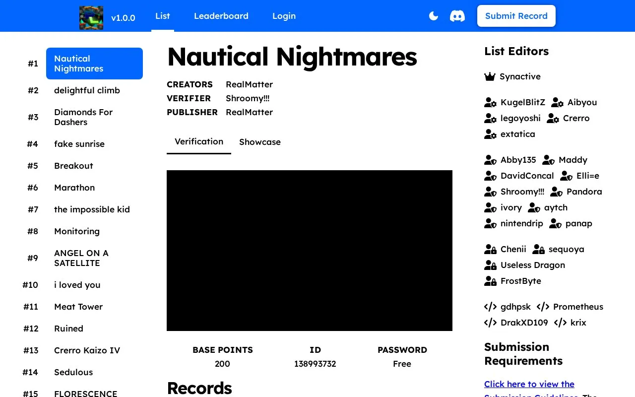This screenshot has height=397, width=635.
Task: Toggle dark mode with the moon icon
Action: (434, 16)
